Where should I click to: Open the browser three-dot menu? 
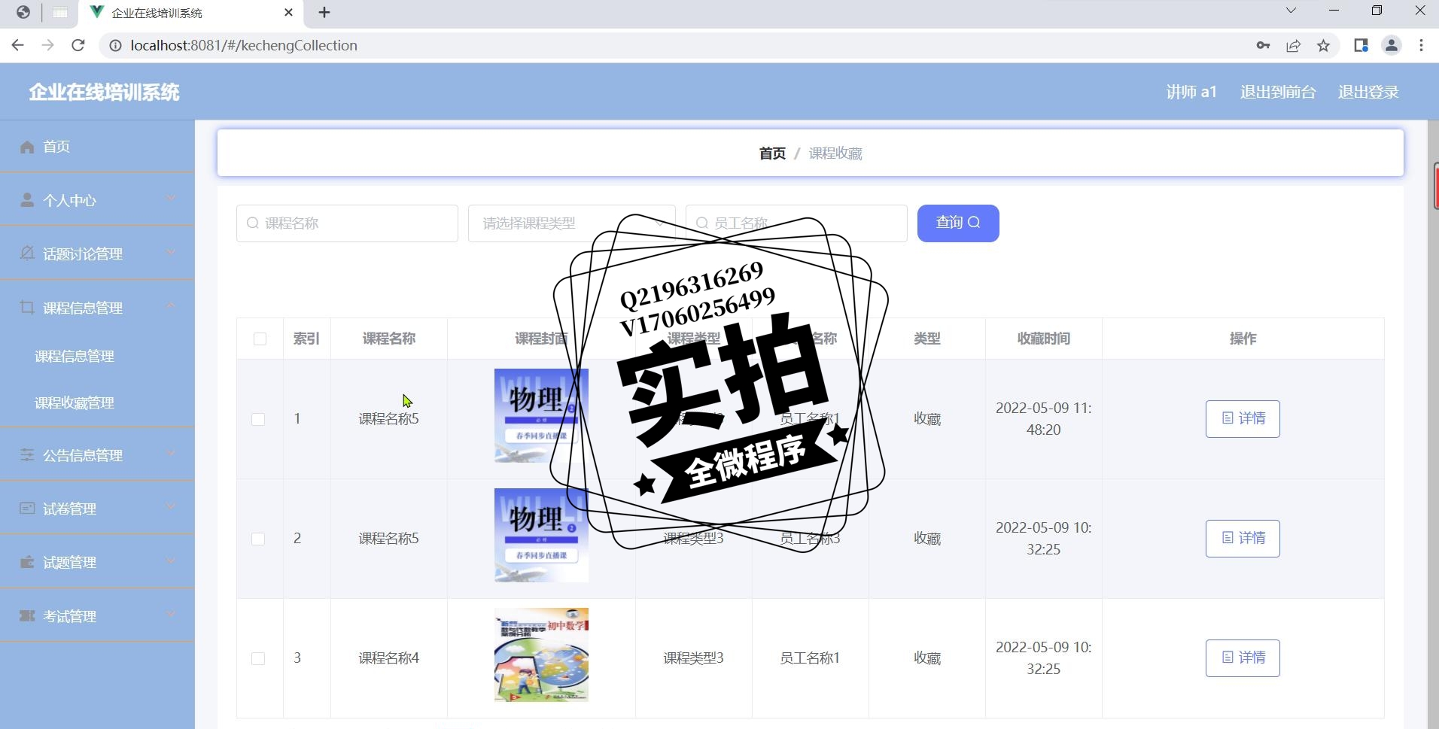(1421, 45)
